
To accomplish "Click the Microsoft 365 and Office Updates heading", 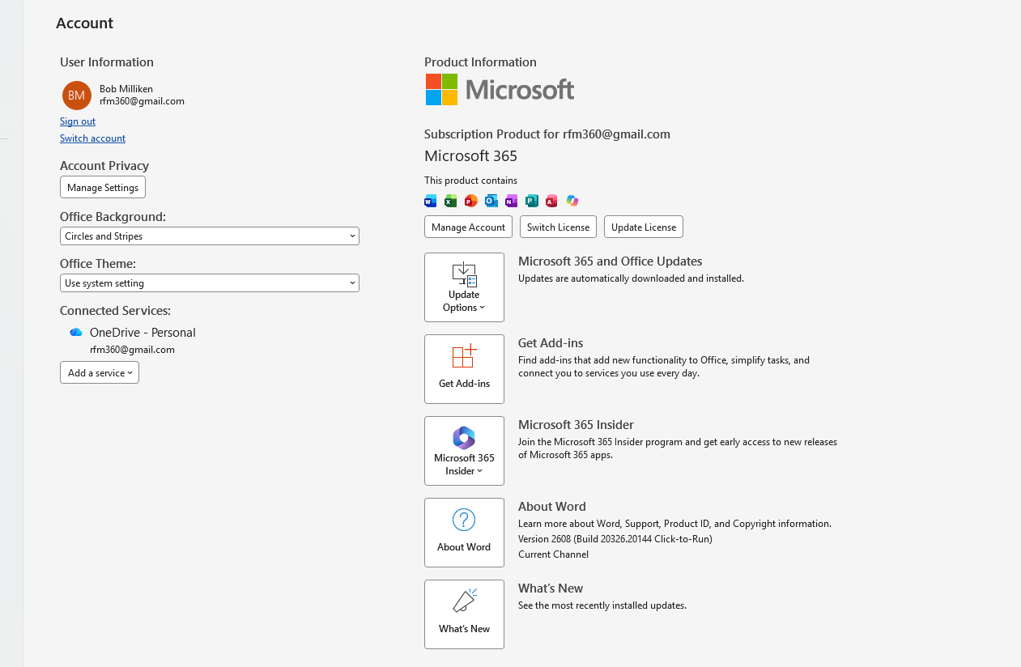I will (x=610, y=261).
